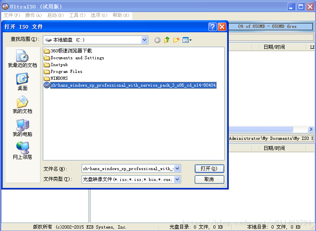This screenshot has width=316, height=231.
Task: Open the View menu icon dropdown
Action: [187, 40]
